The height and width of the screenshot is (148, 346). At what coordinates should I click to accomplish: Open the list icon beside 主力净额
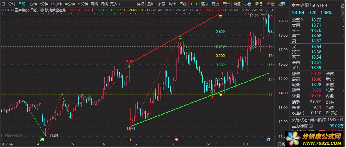click(311, 126)
